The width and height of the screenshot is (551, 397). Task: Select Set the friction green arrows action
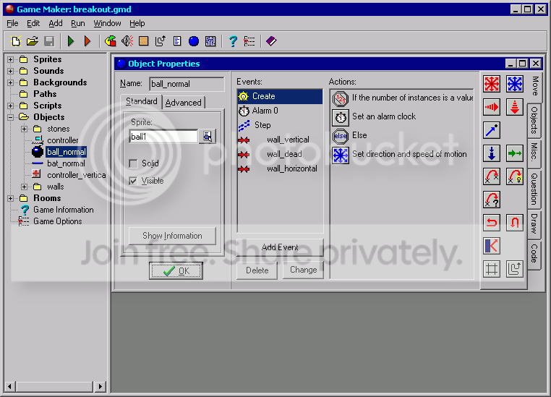tap(514, 153)
